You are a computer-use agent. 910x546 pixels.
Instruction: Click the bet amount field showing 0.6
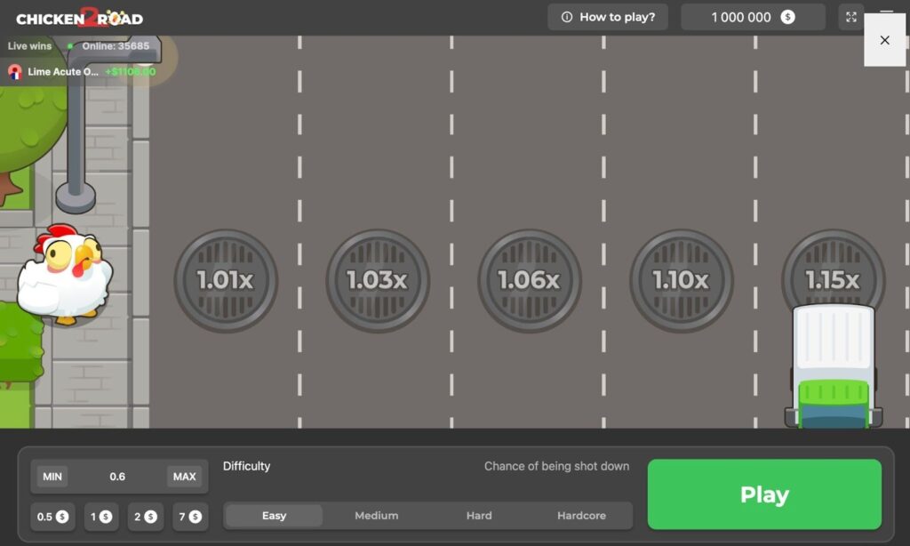117,477
